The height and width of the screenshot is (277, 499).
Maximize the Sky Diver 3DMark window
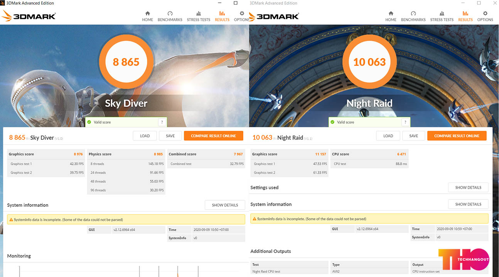[236, 3]
